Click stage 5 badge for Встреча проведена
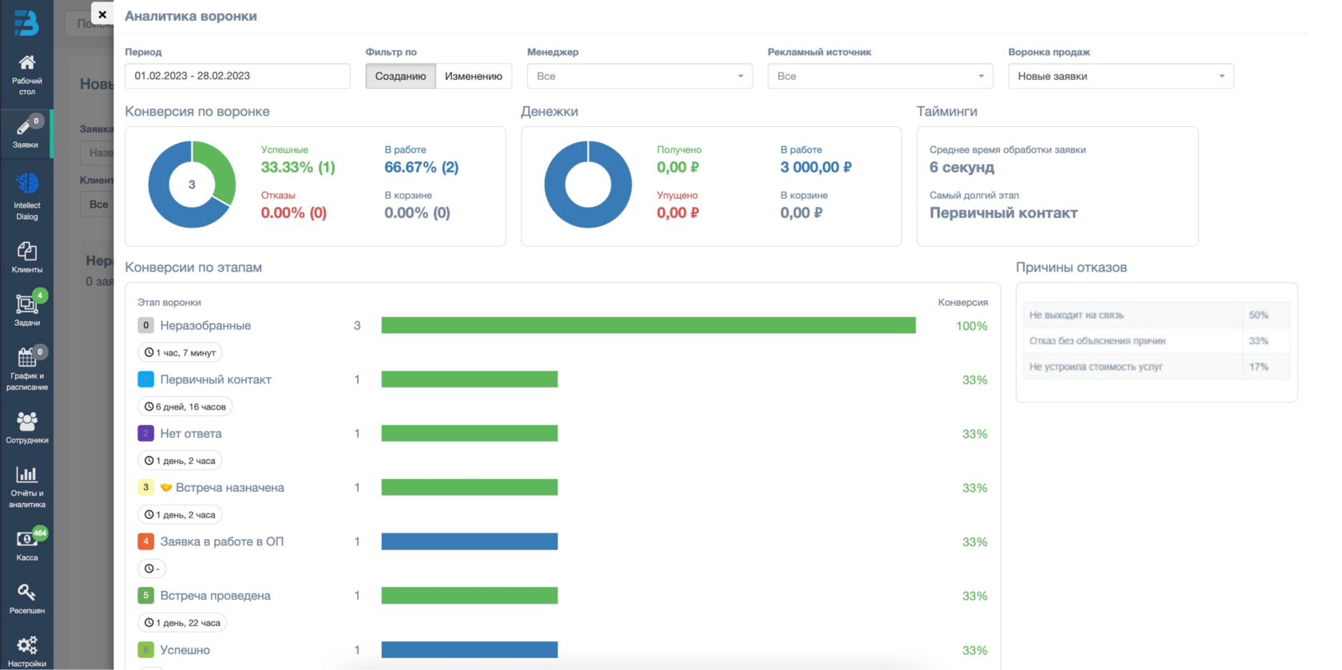The width and height of the screenshot is (1342, 670). (x=145, y=596)
